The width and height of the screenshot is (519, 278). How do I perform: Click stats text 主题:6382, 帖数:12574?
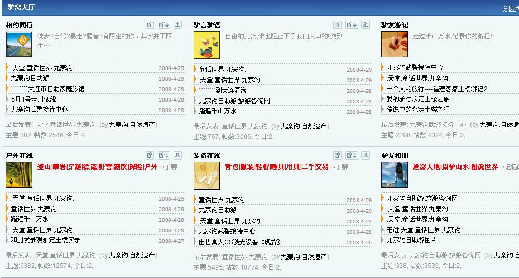50,266
